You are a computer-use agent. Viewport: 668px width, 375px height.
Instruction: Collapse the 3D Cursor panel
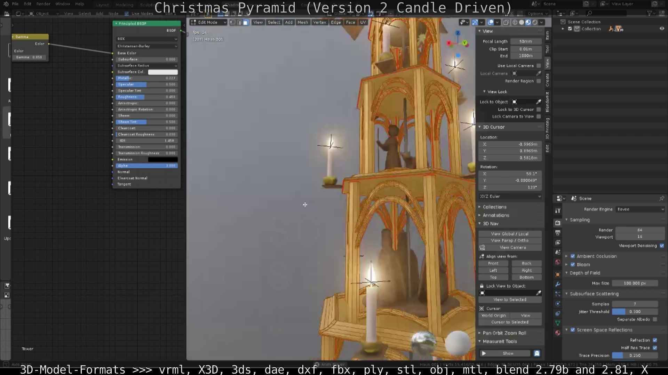click(x=493, y=127)
